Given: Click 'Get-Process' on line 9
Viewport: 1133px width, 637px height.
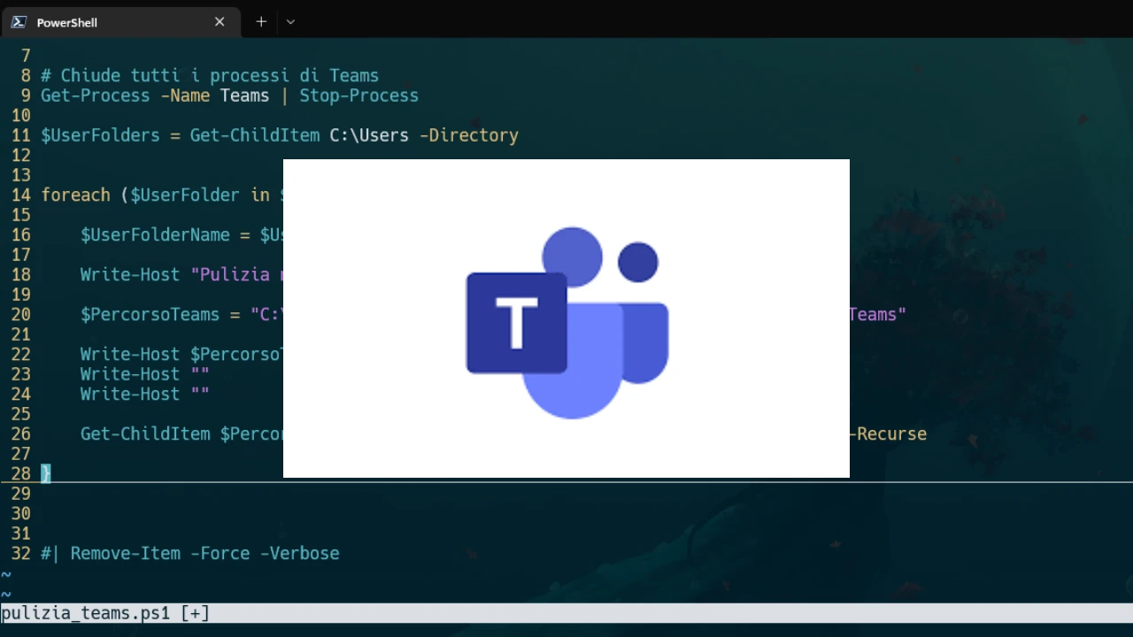Looking at the screenshot, I should 96,96.
